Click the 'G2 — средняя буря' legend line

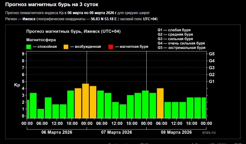pyautogui.click(x=175, y=34)
